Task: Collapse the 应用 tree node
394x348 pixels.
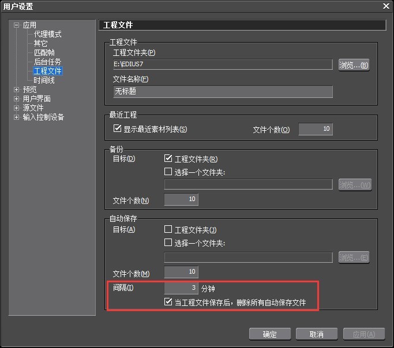Action: tap(17, 25)
